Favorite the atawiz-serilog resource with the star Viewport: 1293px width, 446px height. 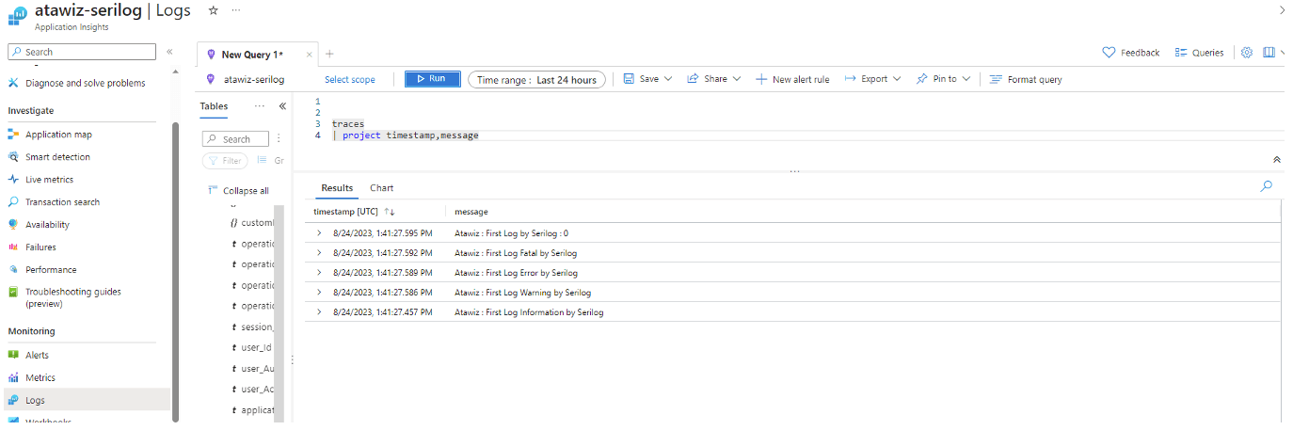(214, 10)
